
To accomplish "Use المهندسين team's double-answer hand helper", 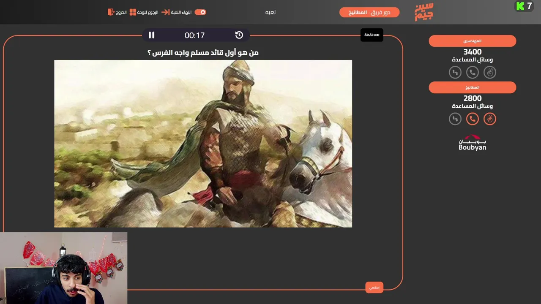I will (490, 72).
